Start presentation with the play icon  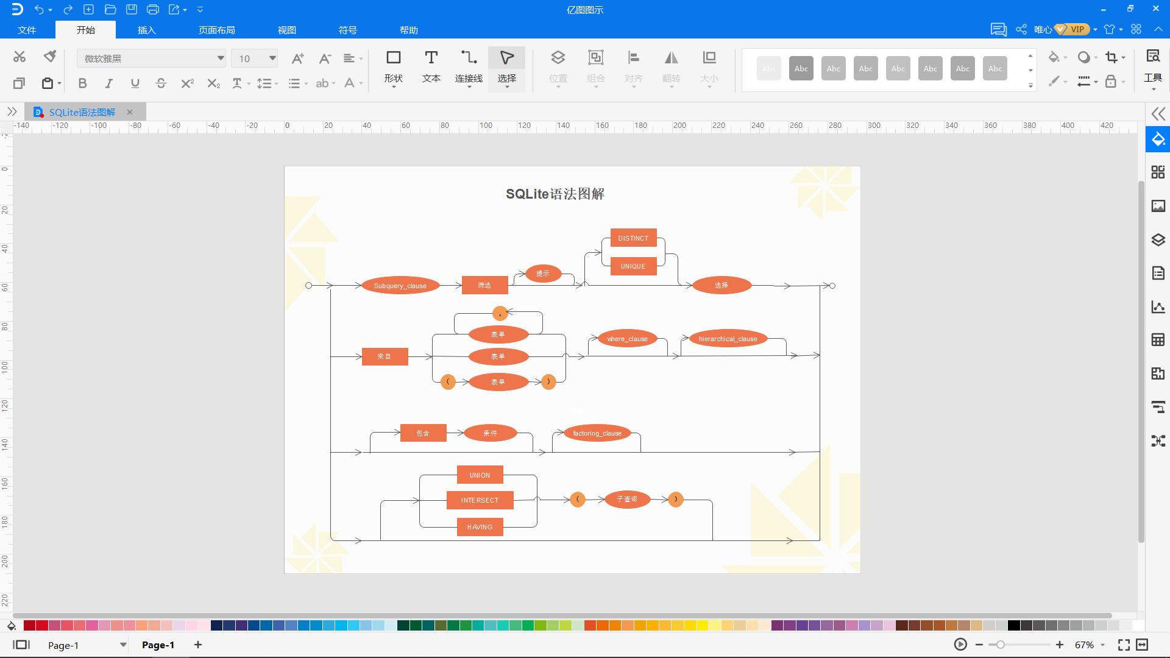tap(960, 645)
